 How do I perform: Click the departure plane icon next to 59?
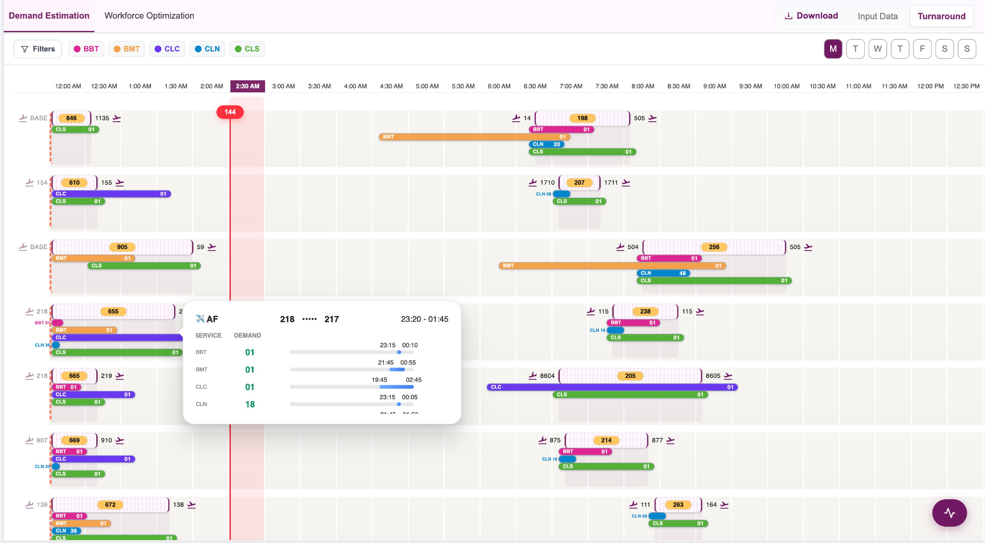pos(212,247)
